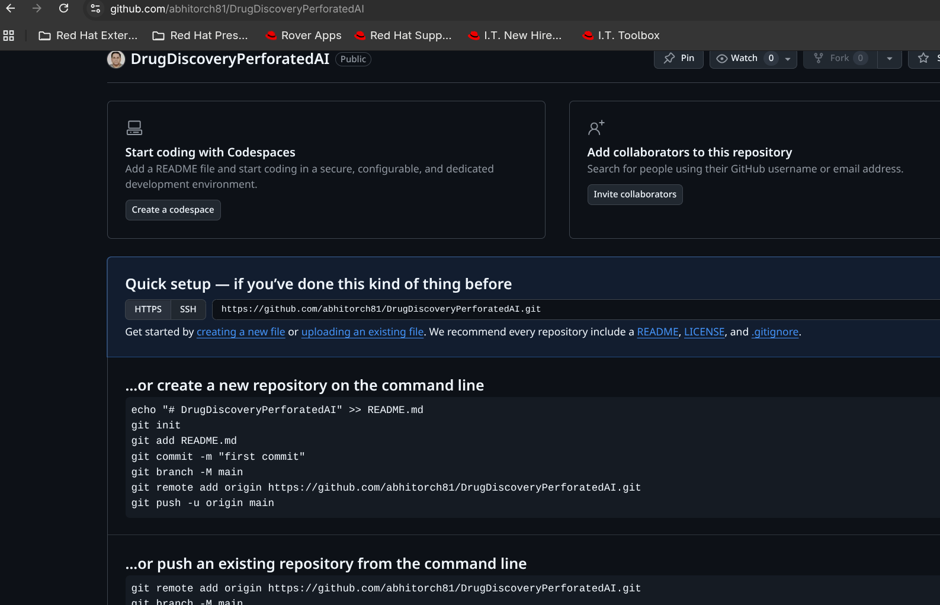Click 'Add collaborators to this repository' heading
The image size is (940, 605).
click(689, 152)
